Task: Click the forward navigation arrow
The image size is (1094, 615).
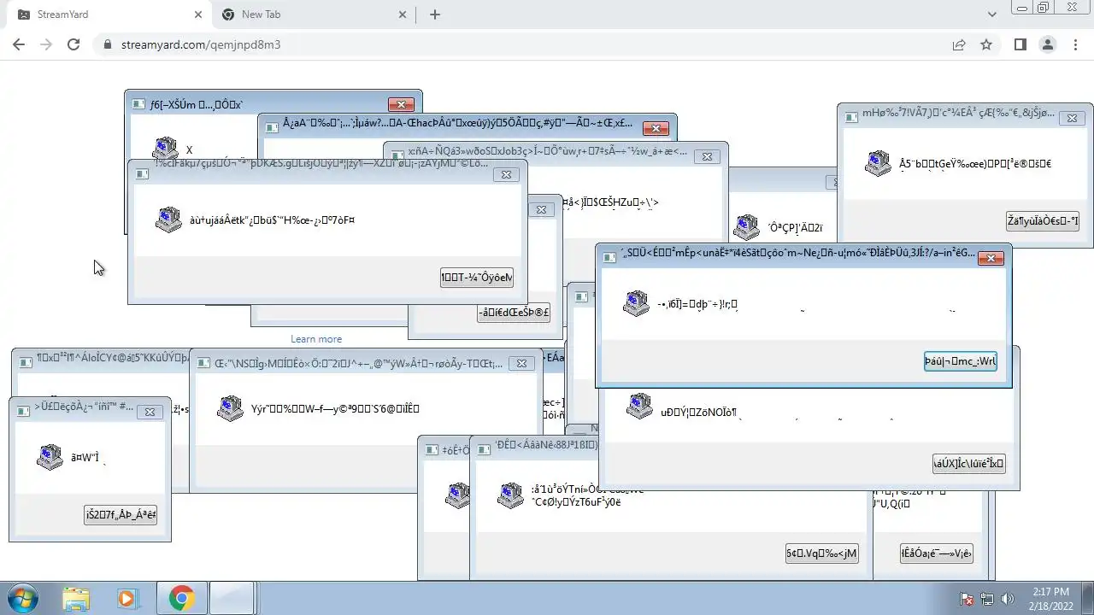Action: tap(46, 44)
